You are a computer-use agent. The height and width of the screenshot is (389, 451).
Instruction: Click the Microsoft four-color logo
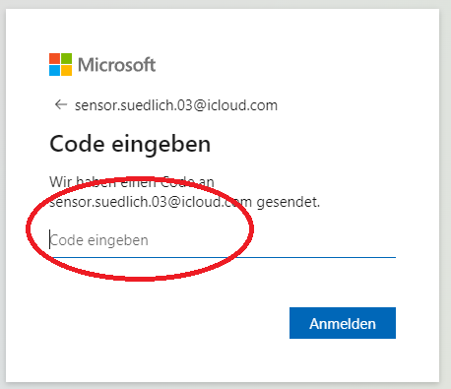(60, 64)
